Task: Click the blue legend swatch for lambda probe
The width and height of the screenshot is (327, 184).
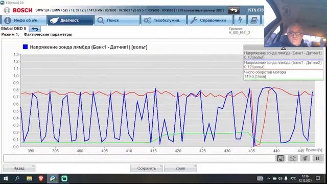Action: 25,47
